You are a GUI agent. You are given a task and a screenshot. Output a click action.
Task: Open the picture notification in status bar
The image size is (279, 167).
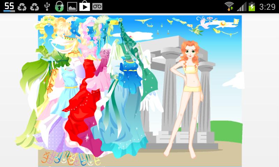point(72,6)
